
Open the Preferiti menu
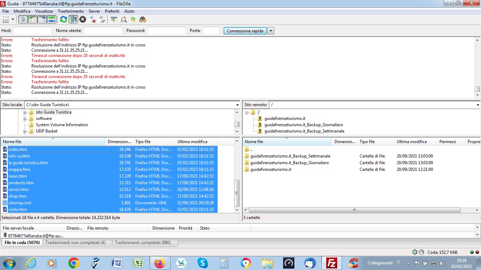coord(112,11)
